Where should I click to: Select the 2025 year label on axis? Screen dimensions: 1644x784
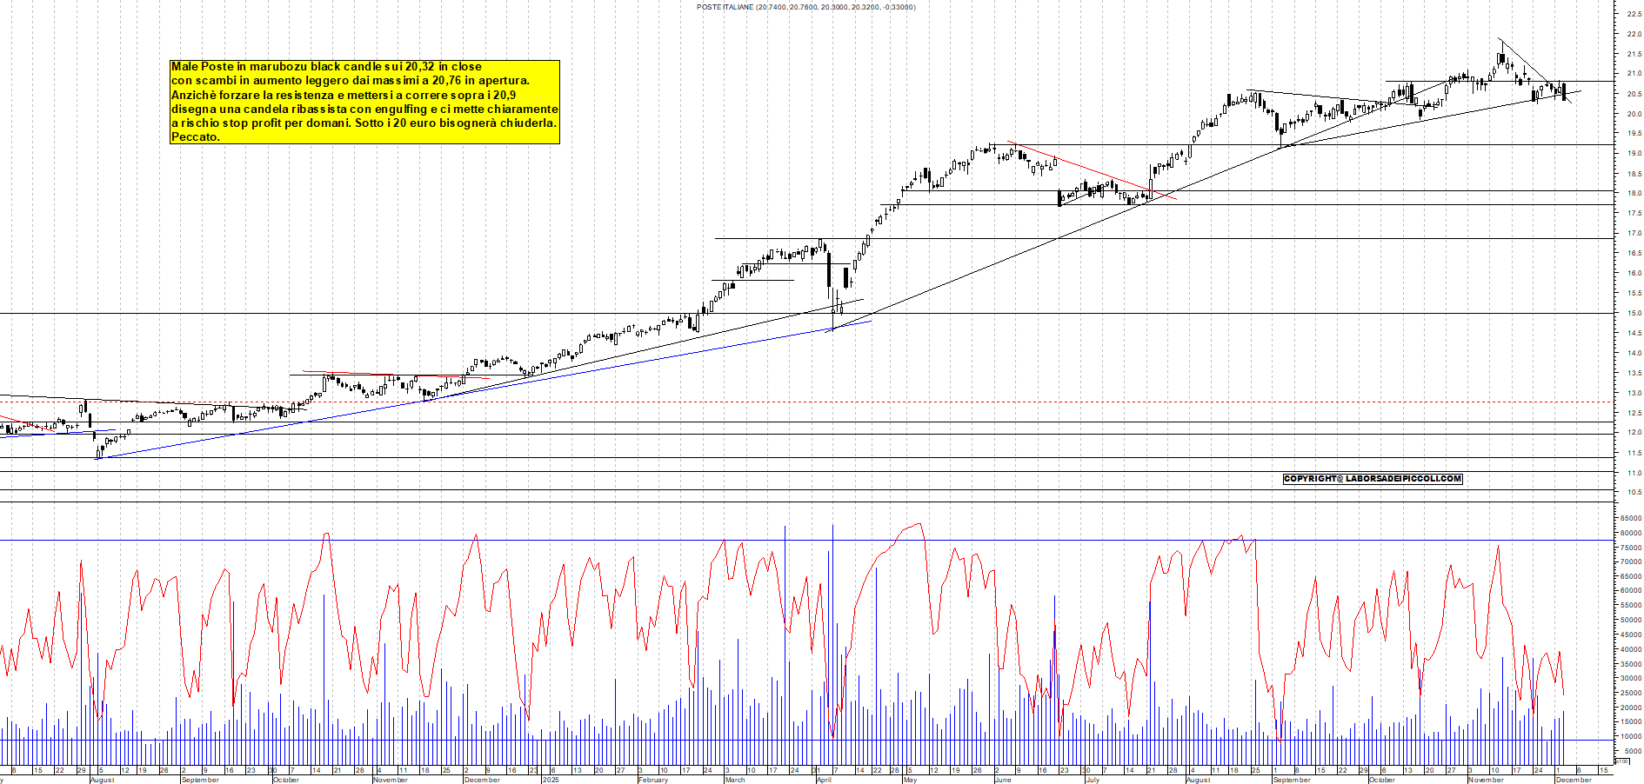pyautogui.click(x=551, y=780)
